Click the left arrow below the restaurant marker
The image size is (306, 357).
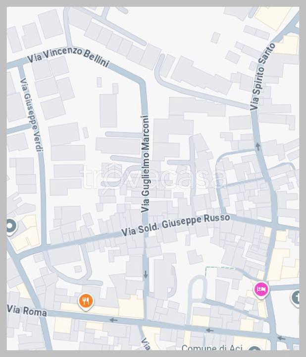tap(113, 320)
